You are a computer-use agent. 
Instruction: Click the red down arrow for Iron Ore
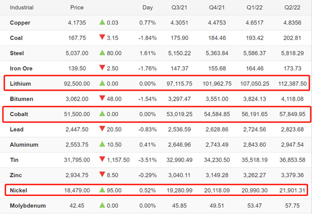tap(102, 68)
